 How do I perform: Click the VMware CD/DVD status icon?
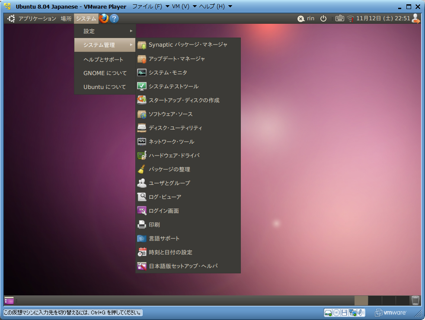[x=336, y=313]
